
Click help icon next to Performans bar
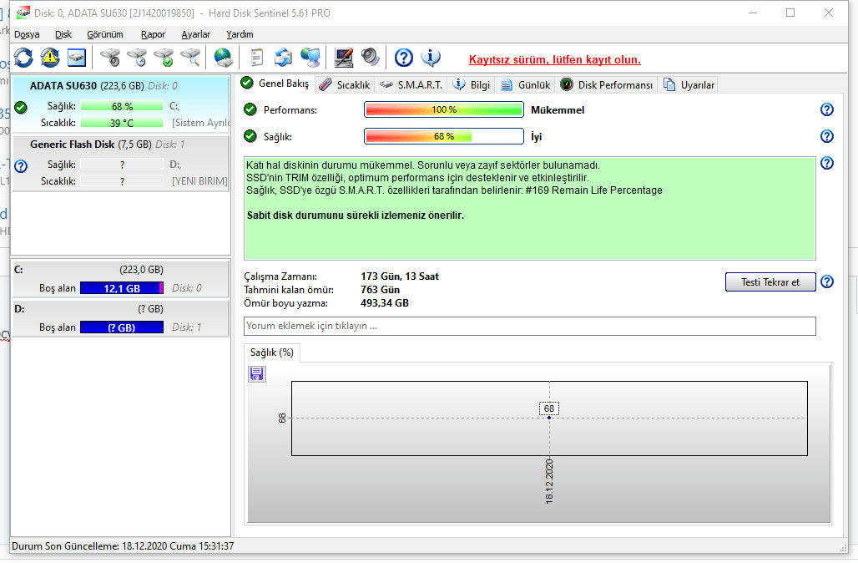coord(827,109)
